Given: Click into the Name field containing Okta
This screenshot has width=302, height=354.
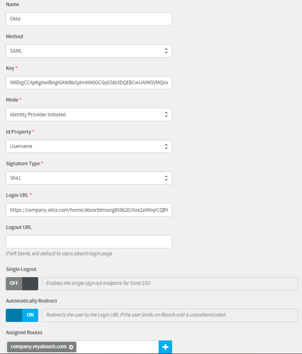Looking at the screenshot, I should pos(89,19).
